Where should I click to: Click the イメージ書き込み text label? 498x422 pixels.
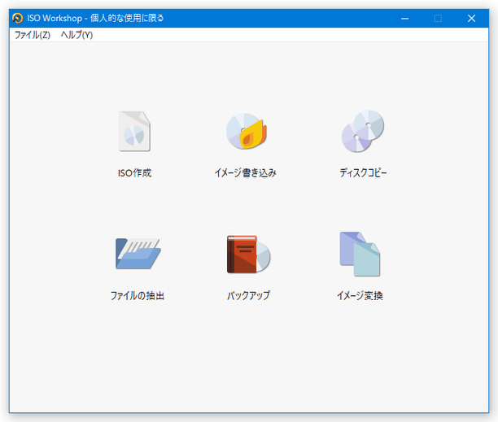(246, 173)
